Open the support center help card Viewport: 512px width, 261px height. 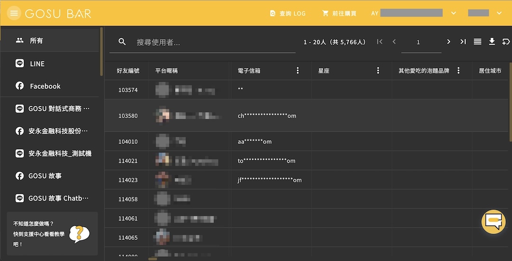[x=52, y=234]
